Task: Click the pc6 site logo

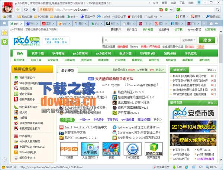Action: coord(27,41)
